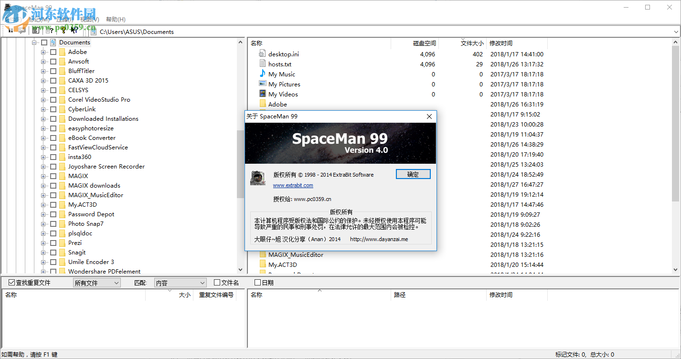Click the folder path icon beside address bar
This screenshot has width=681, height=359.
point(93,31)
